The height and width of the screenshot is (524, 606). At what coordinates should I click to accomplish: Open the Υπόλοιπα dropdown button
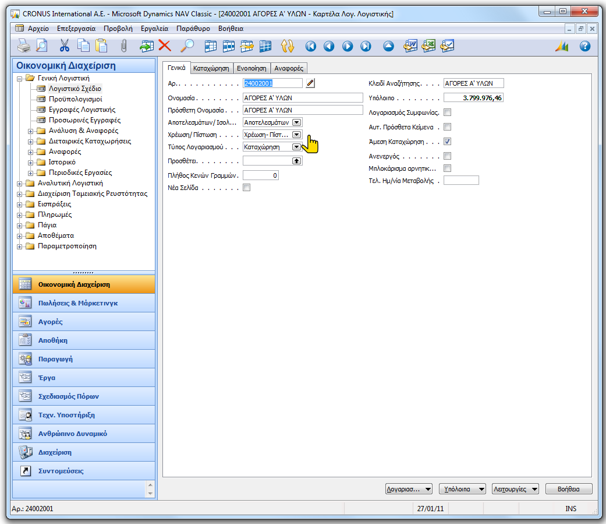(x=462, y=489)
